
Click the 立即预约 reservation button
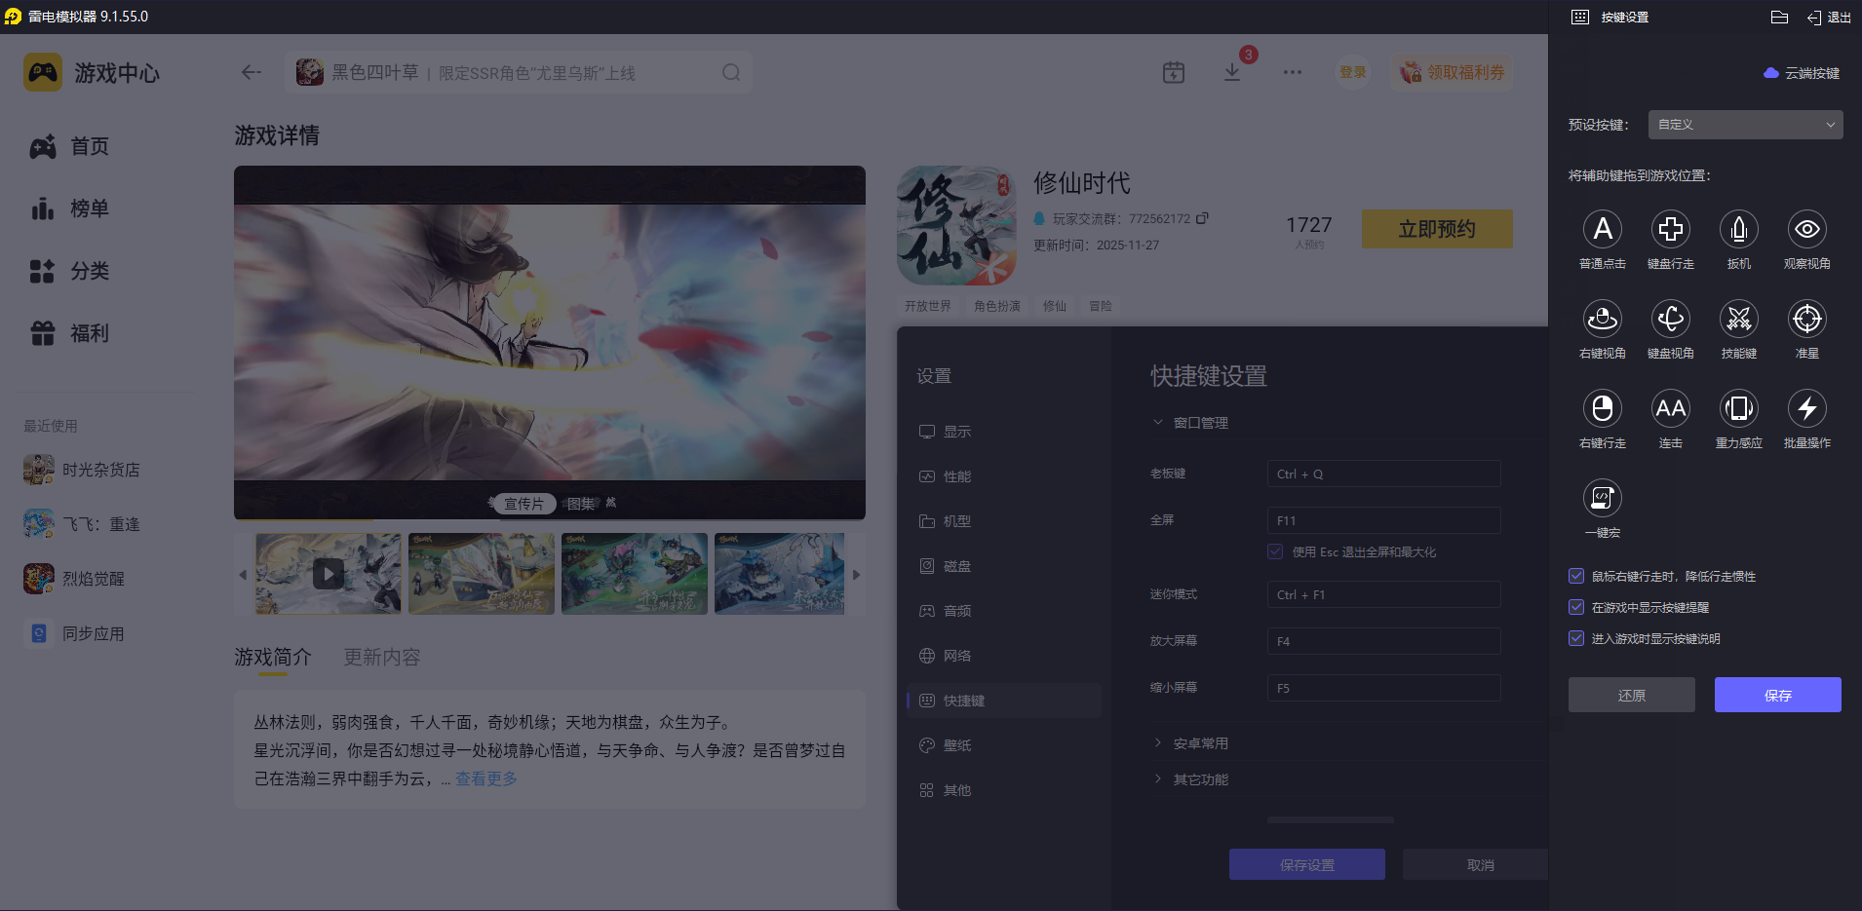(1436, 228)
